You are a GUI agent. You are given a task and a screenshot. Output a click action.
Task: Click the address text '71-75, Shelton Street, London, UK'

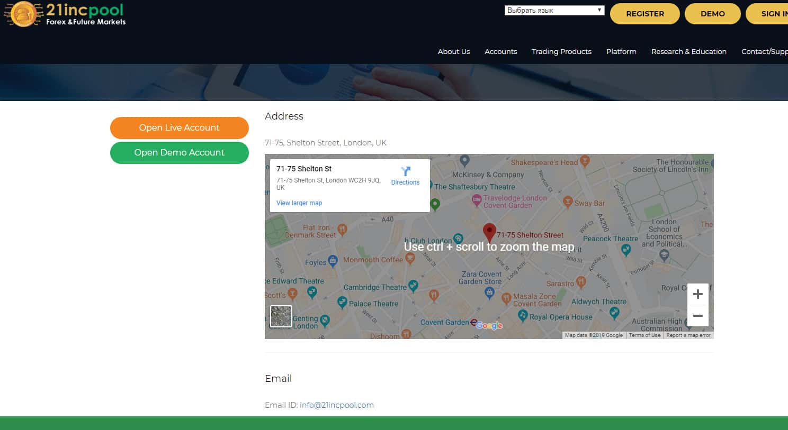[326, 143]
